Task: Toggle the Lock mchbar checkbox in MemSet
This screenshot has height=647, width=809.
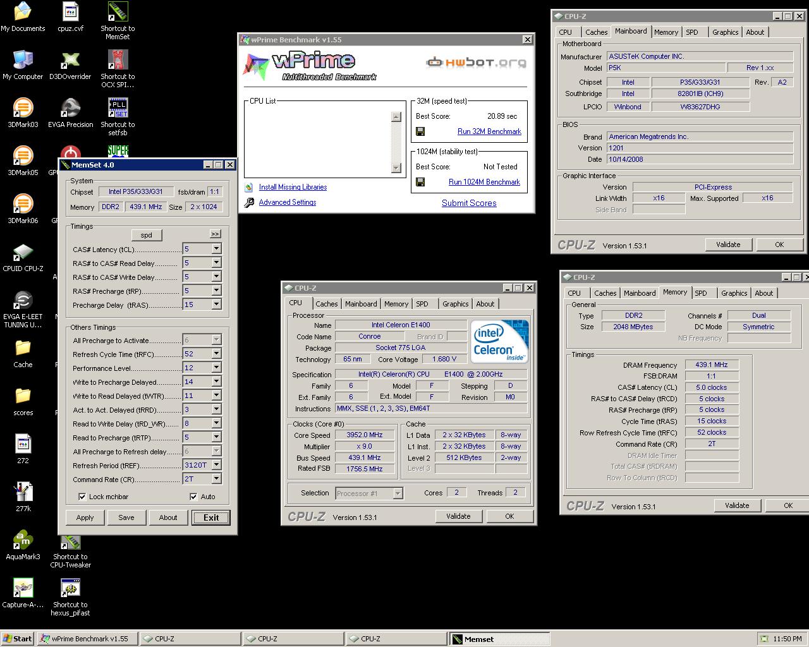Action: pyautogui.click(x=82, y=497)
